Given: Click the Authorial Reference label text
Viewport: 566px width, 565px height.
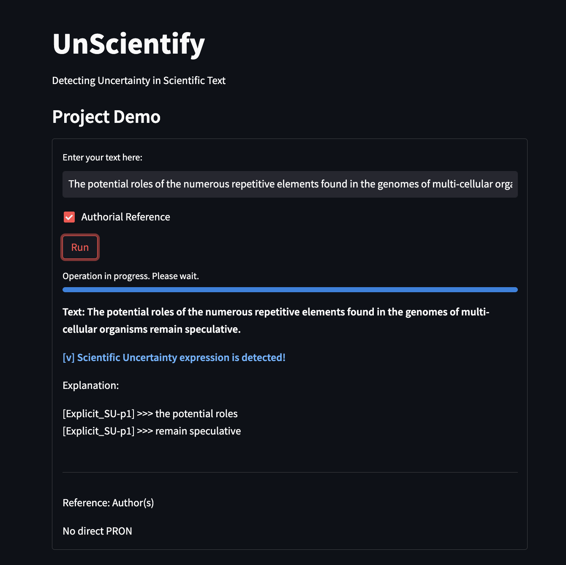Looking at the screenshot, I should pos(125,217).
